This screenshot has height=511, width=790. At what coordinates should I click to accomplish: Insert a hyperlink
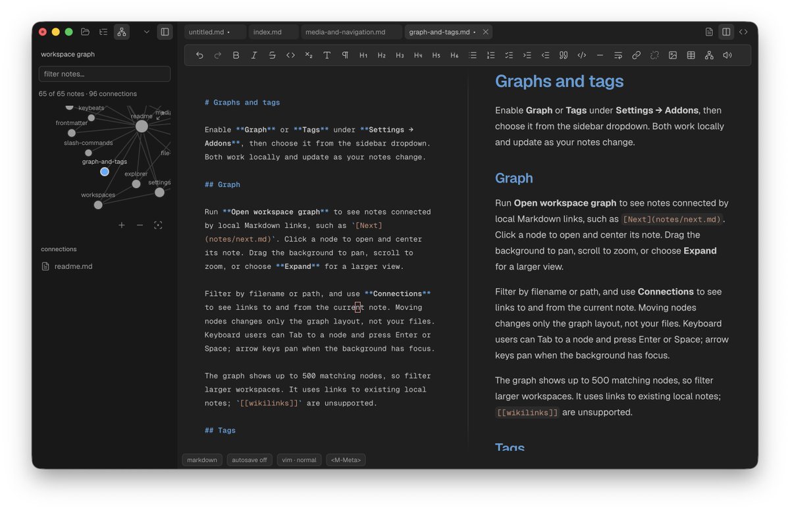[636, 55]
